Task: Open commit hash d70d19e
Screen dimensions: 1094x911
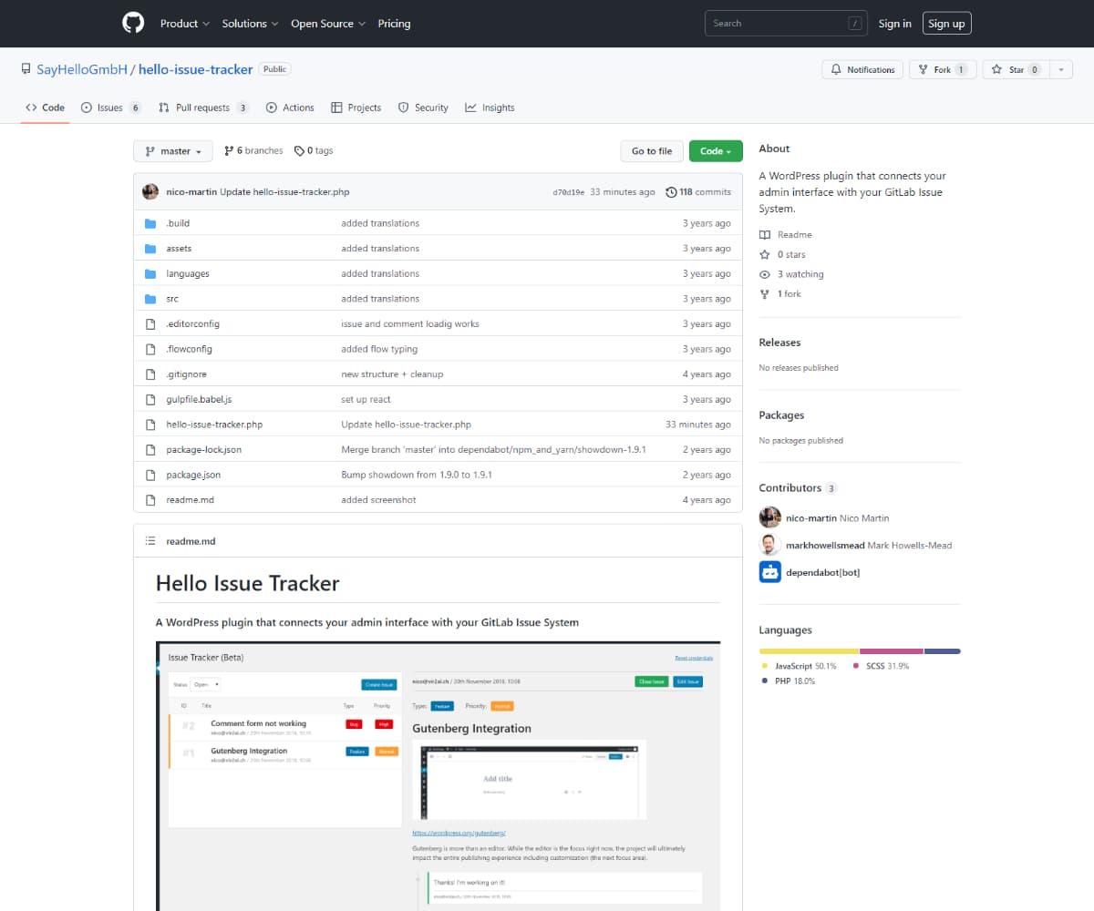Action: [569, 192]
